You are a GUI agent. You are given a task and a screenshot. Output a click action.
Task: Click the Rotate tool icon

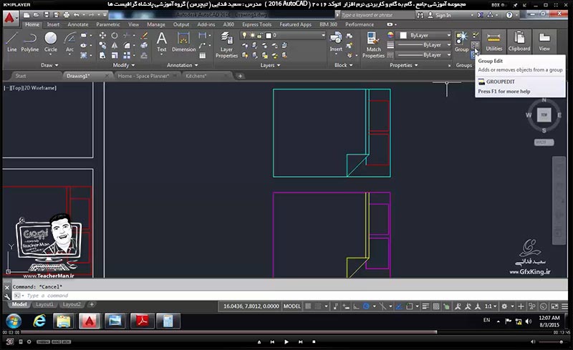pos(115,36)
